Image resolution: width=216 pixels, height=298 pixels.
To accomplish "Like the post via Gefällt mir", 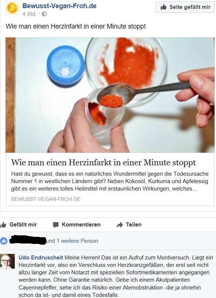I will click(x=18, y=225).
